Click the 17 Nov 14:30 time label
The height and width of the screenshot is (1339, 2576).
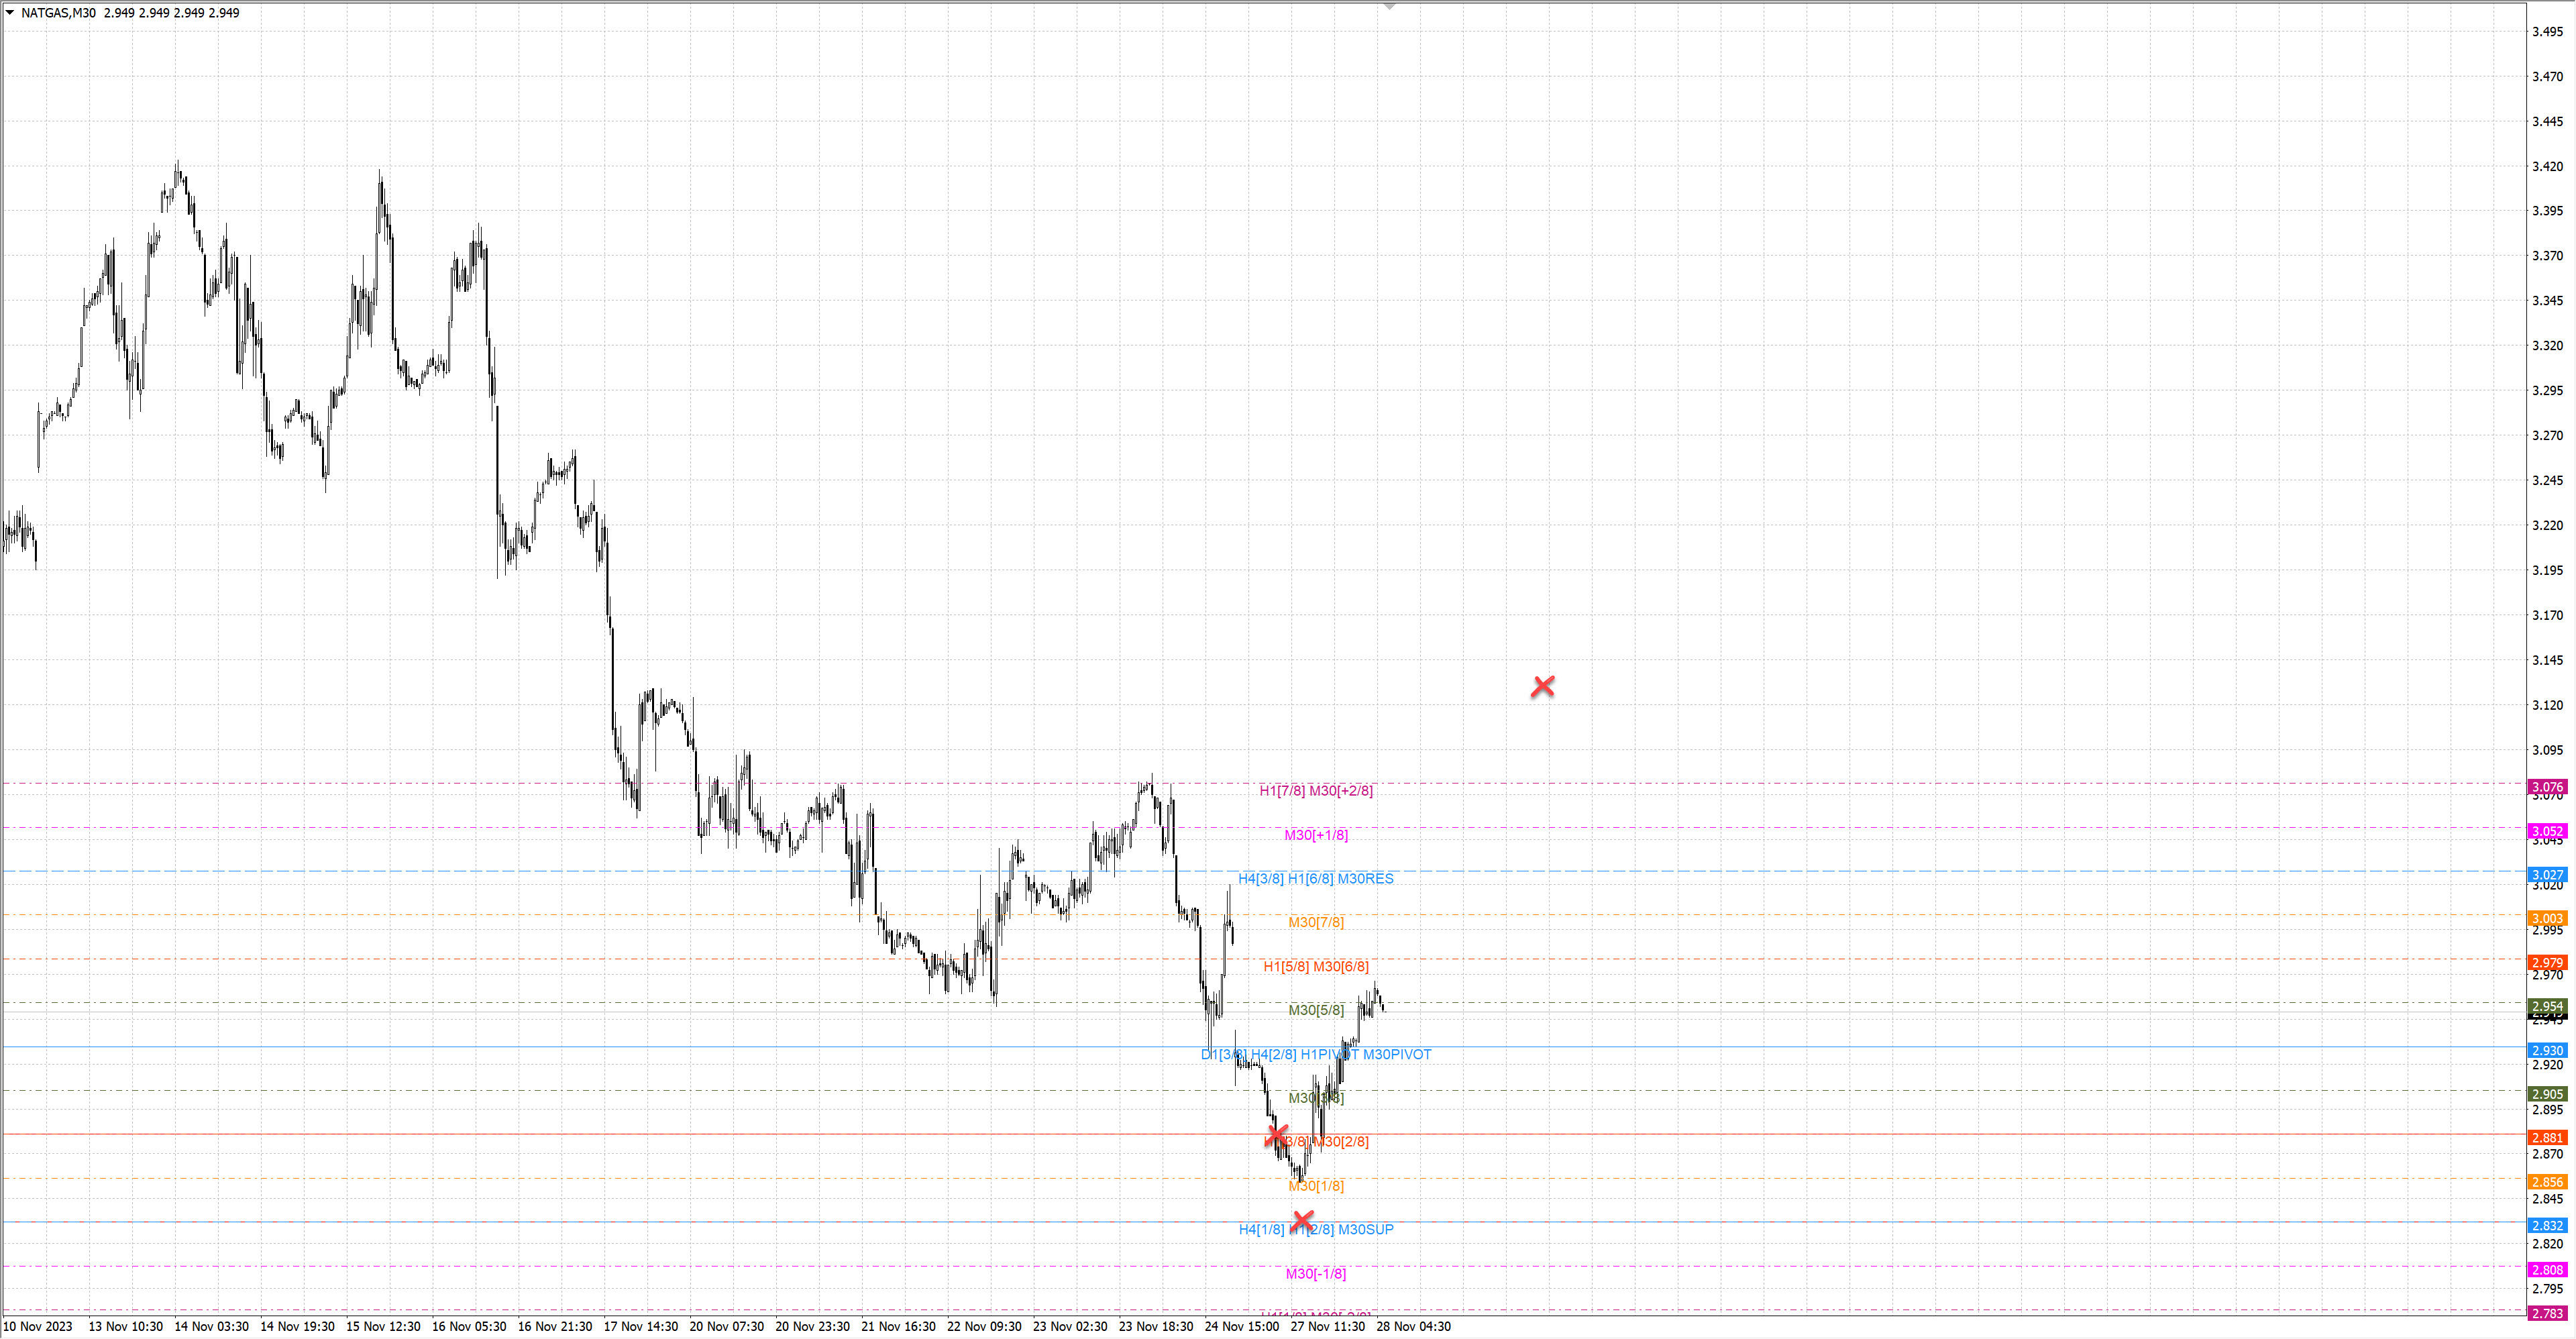tap(641, 1327)
